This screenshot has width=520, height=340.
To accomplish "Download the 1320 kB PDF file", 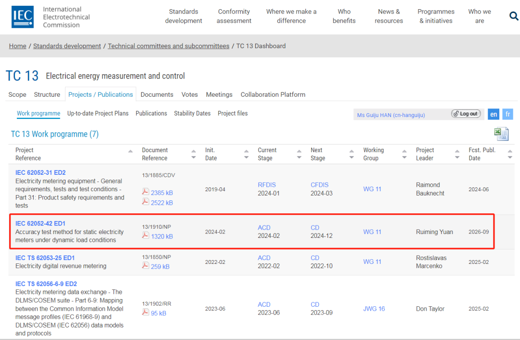I will 161,236.
